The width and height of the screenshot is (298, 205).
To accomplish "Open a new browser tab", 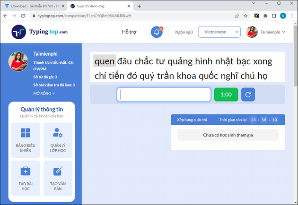I will [x=139, y=6].
